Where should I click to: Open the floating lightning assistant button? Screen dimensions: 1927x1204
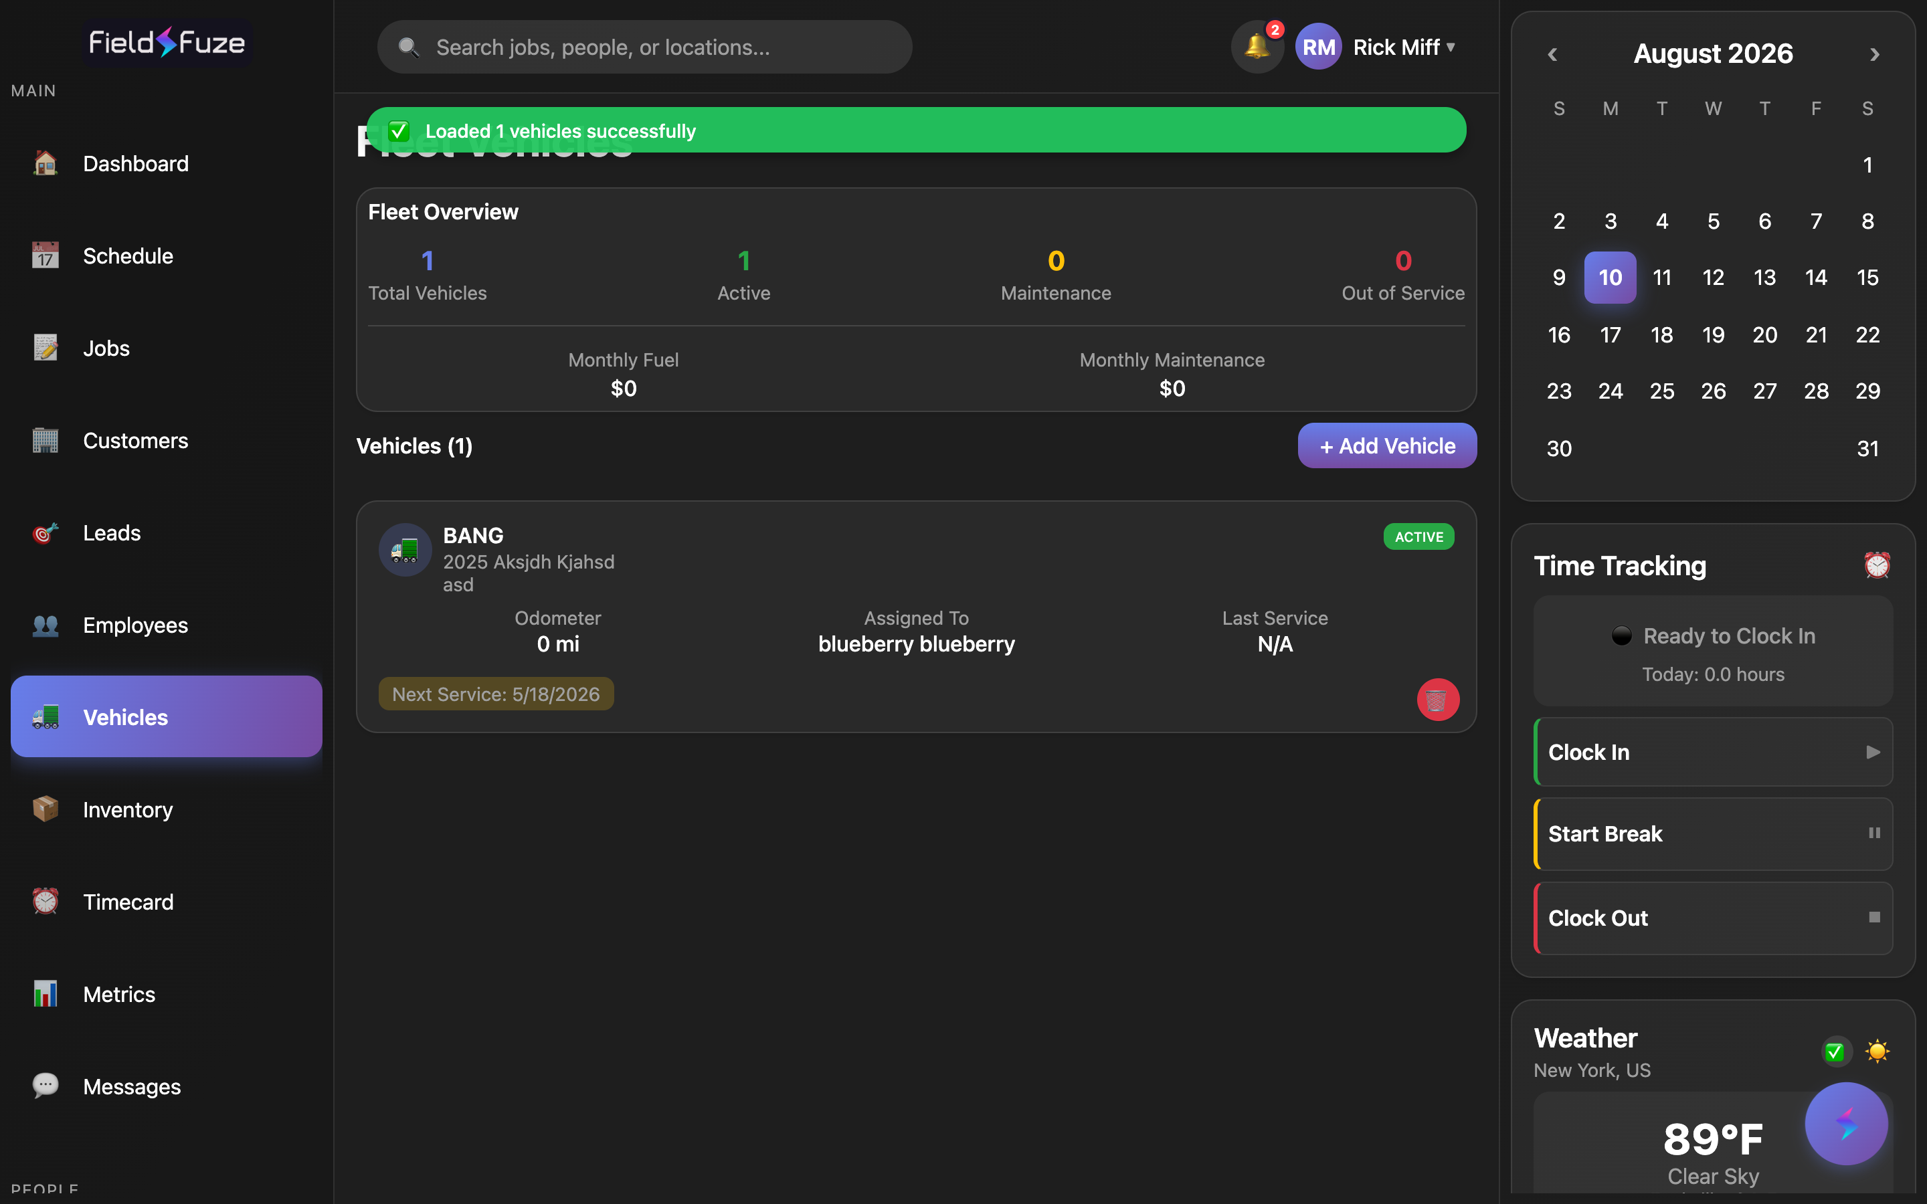point(1846,1124)
